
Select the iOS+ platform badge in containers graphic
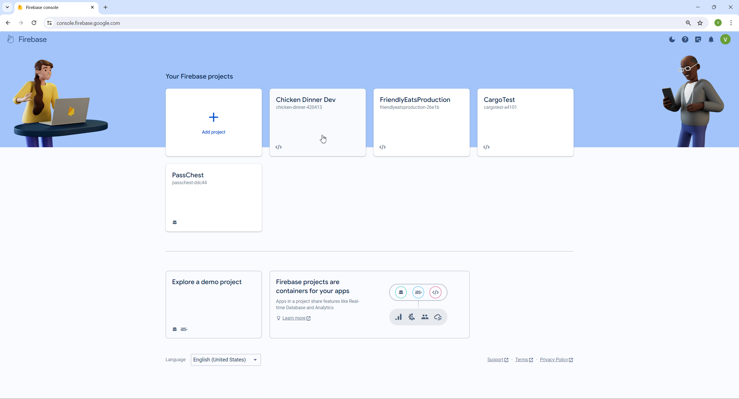click(x=418, y=292)
